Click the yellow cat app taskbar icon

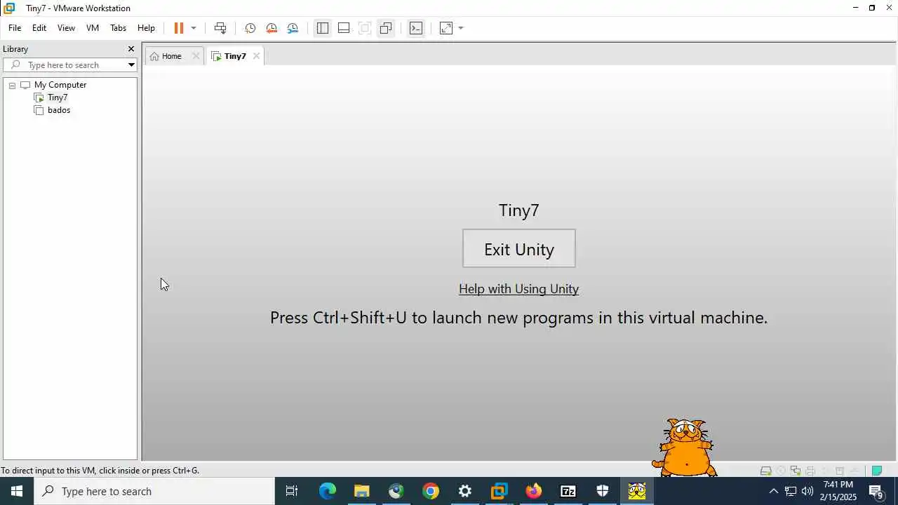pos(637,491)
